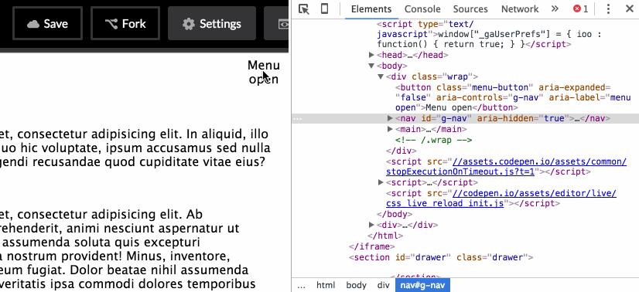
Task: Collapse the div class wrap node
Action: pos(380,76)
